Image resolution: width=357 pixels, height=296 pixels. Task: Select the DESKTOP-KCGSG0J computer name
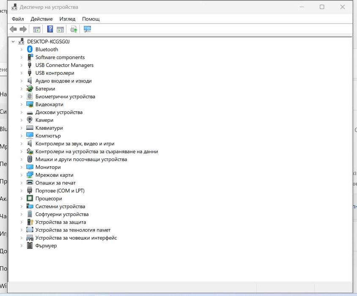48,41
